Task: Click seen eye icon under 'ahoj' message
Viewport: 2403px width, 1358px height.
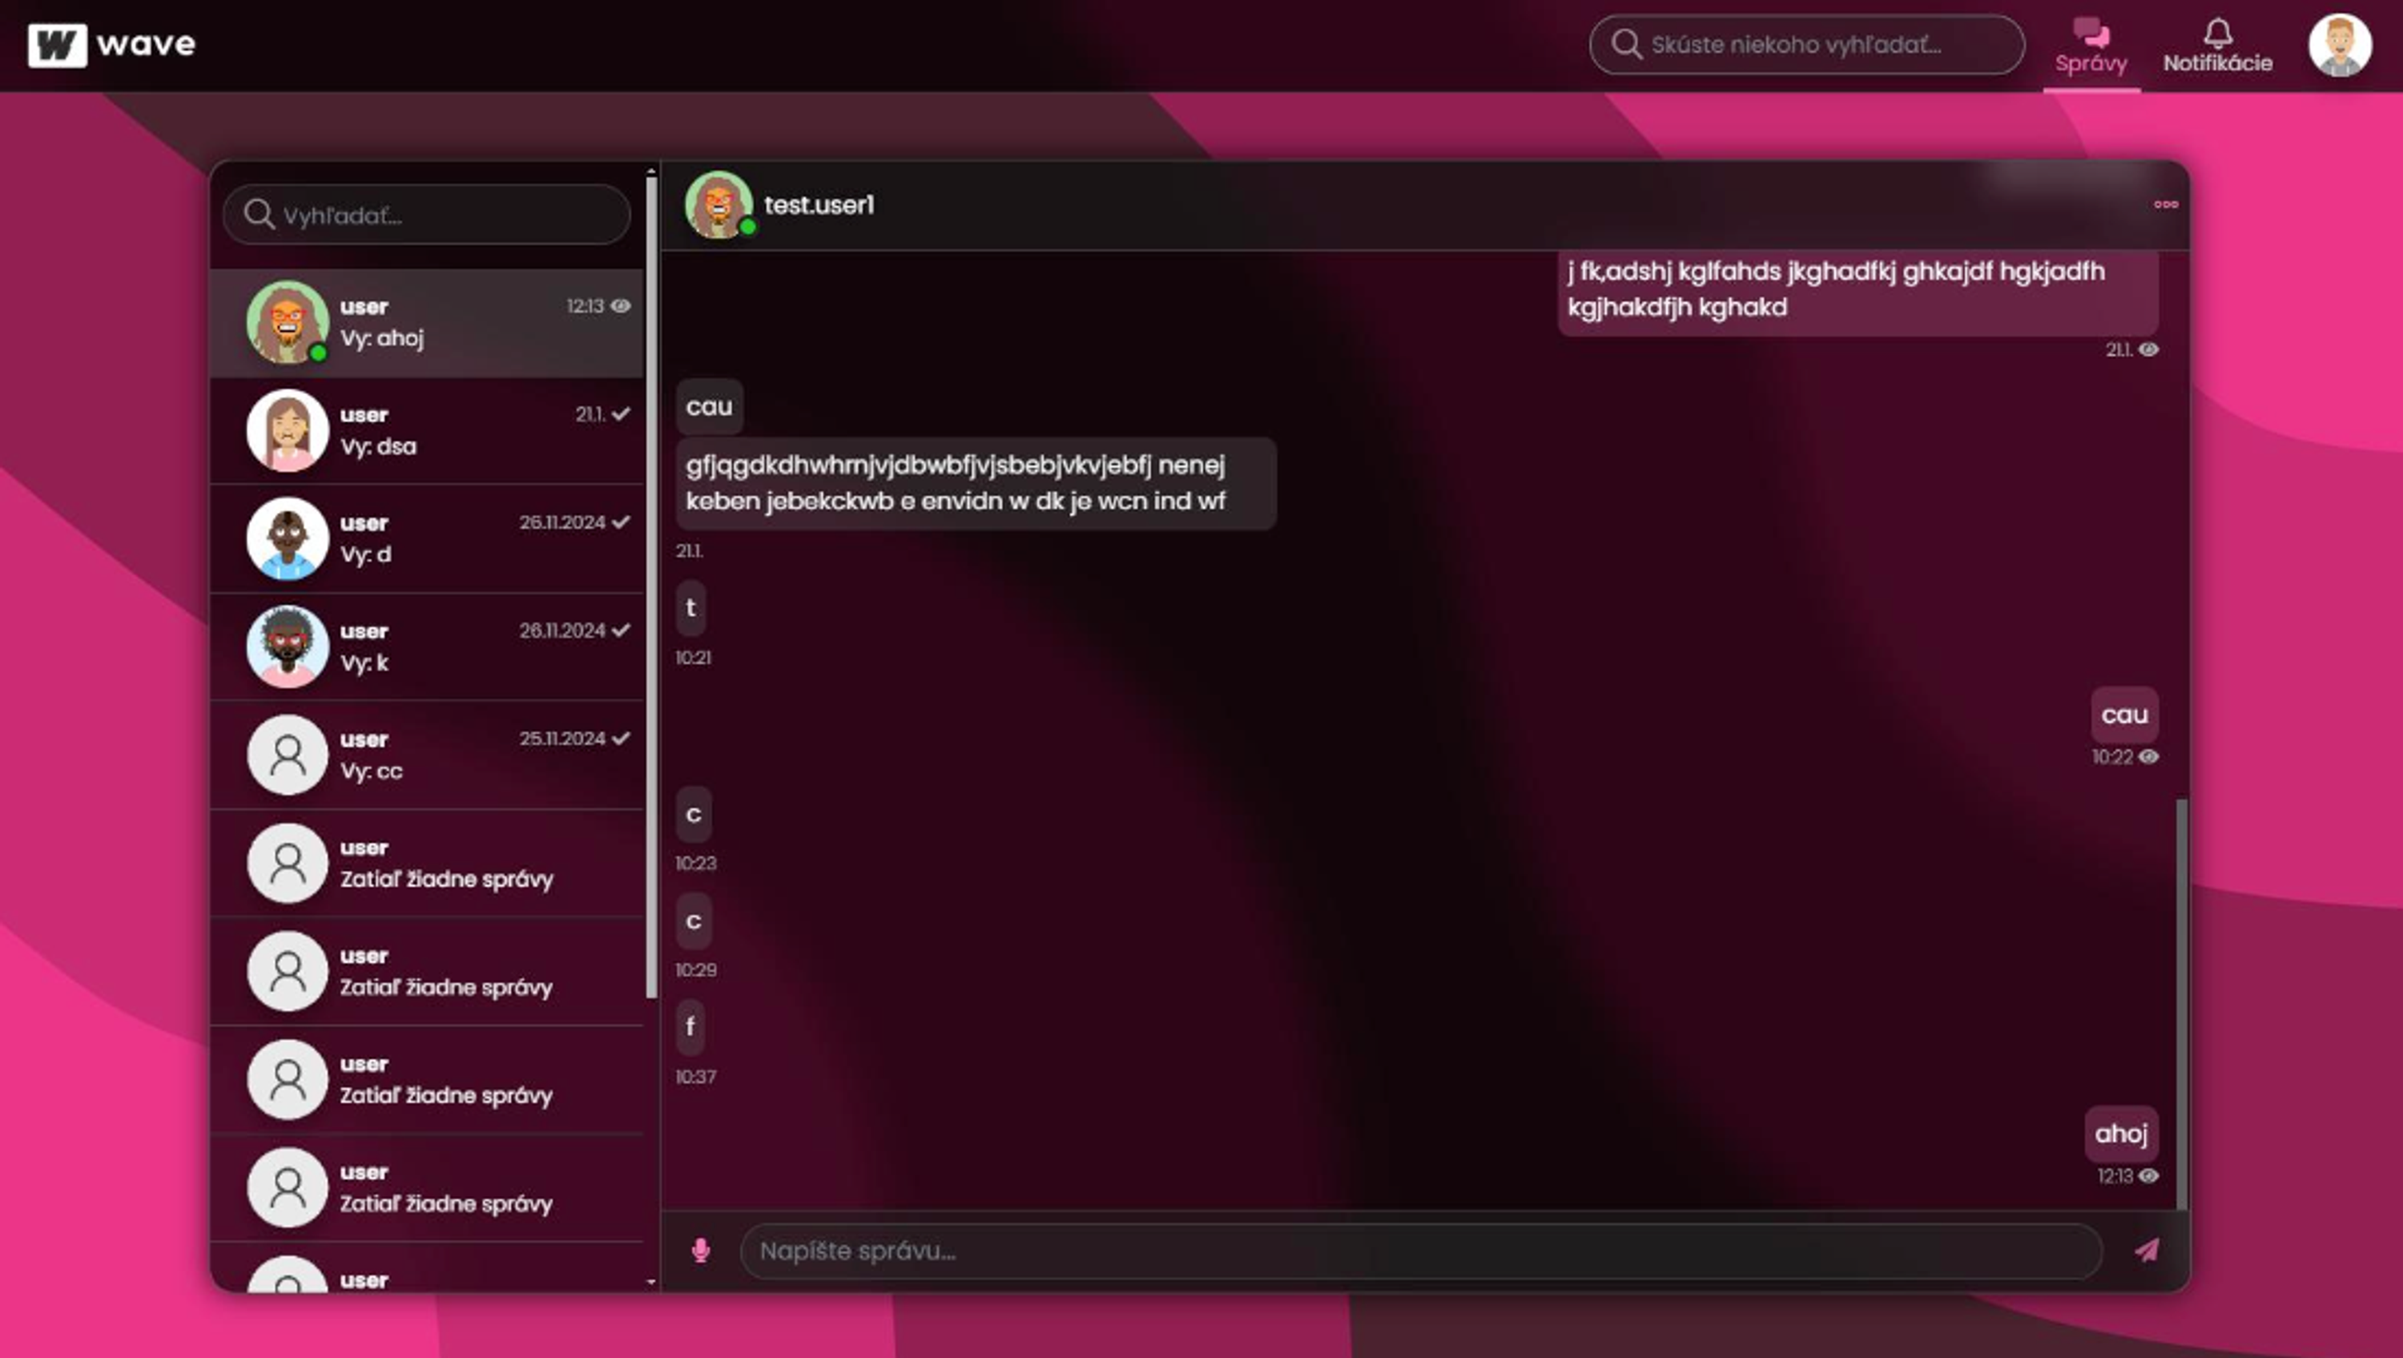Action: tap(2148, 1175)
